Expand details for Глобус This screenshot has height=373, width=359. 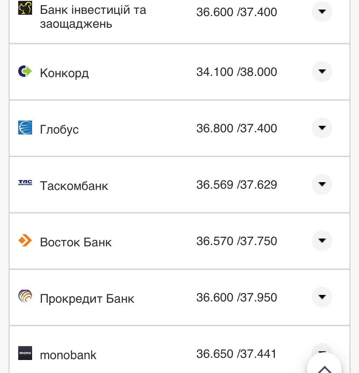[322, 128]
